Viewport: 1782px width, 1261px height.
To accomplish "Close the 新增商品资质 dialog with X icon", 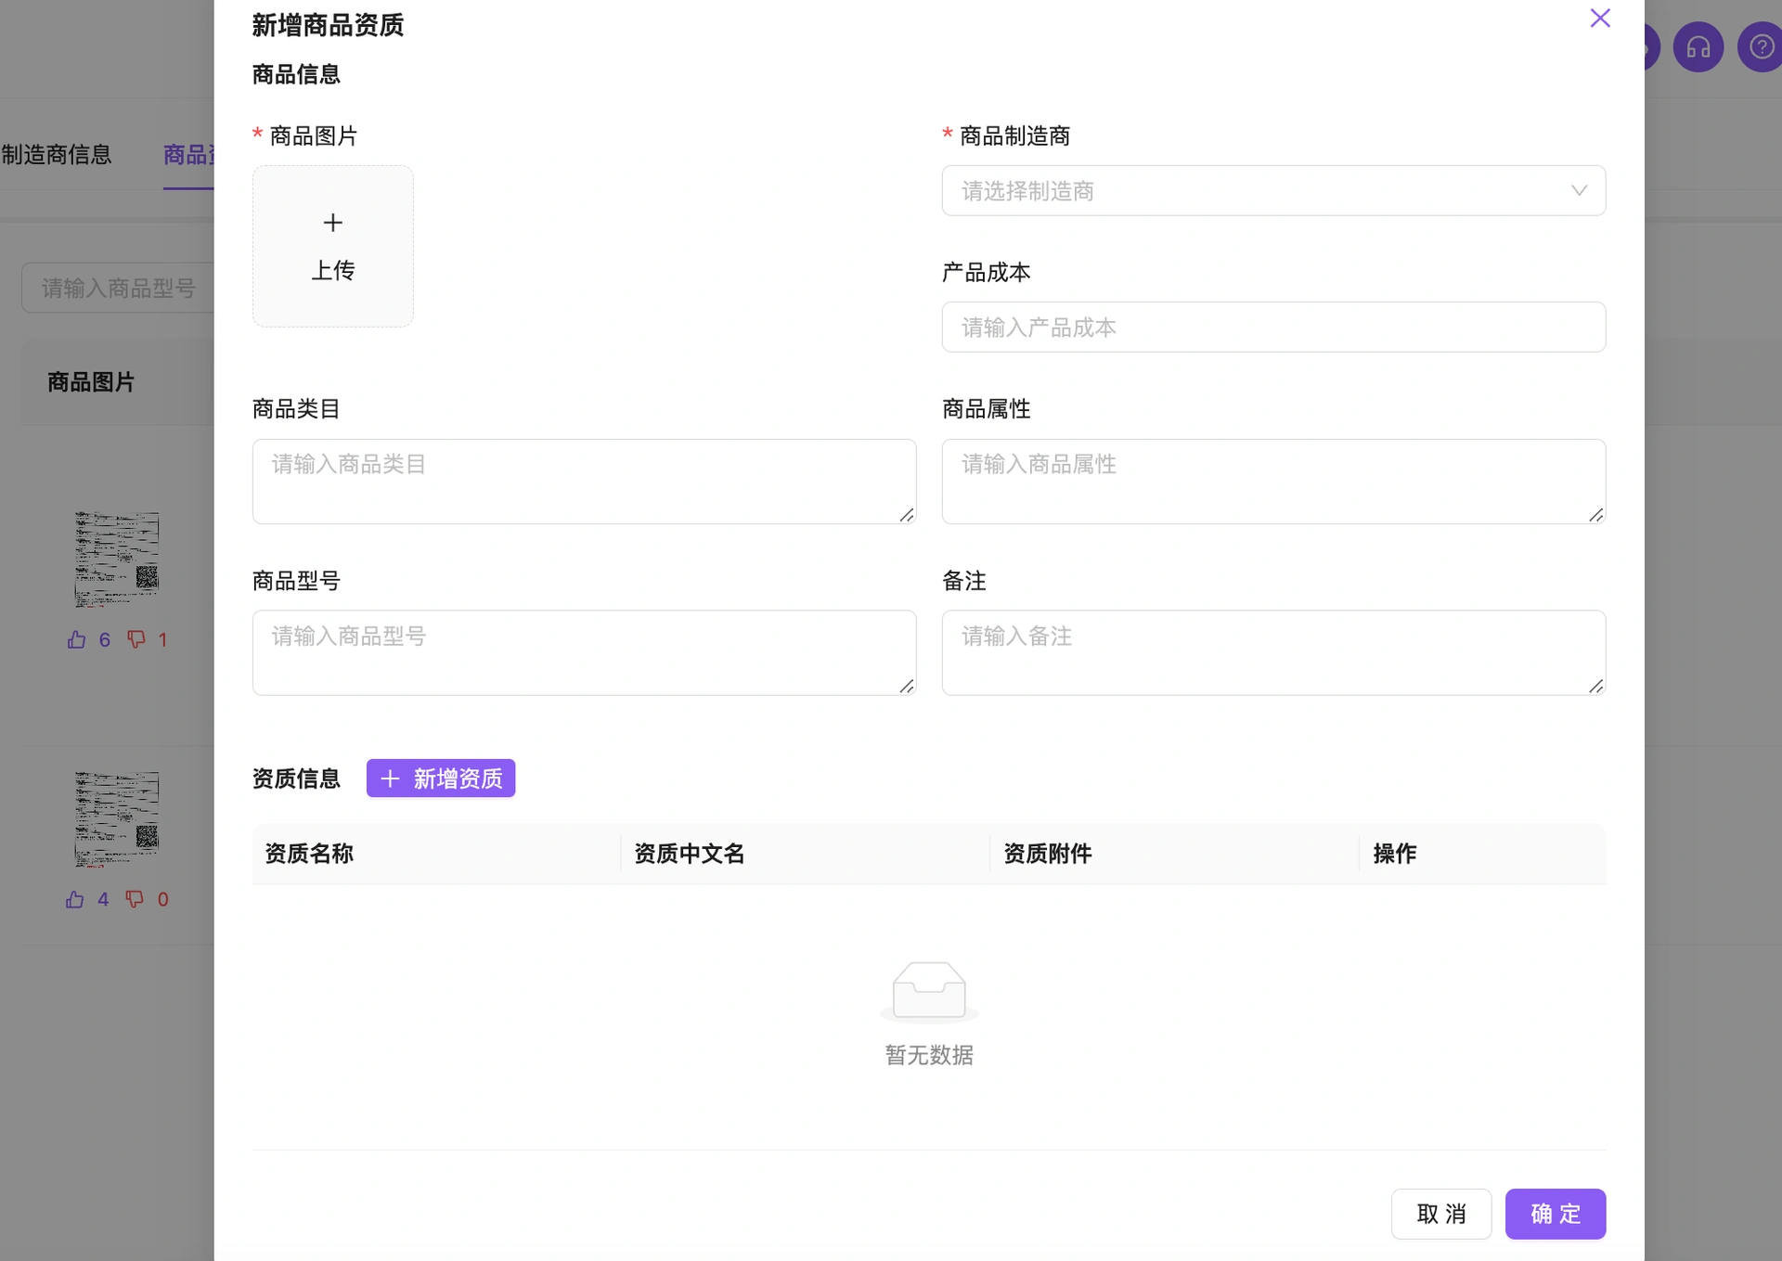I will click(1599, 19).
